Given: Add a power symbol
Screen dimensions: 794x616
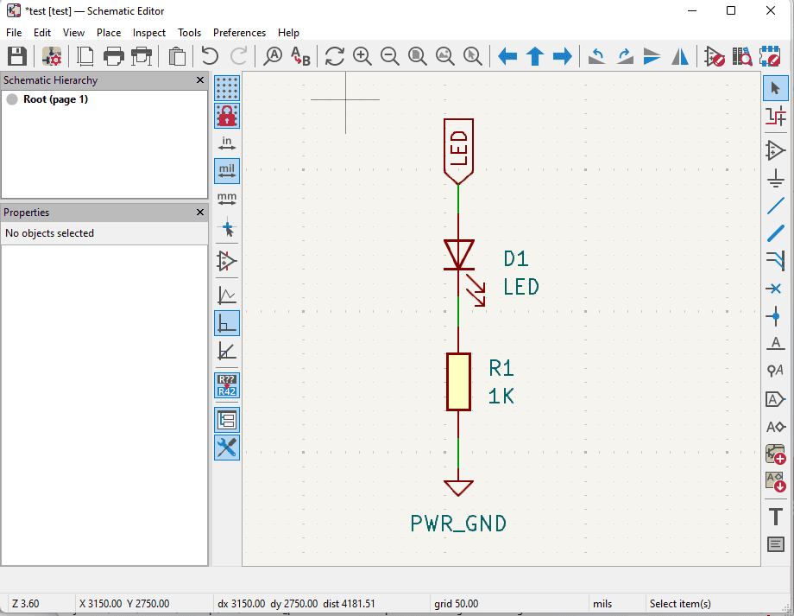Looking at the screenshot, I should tap(776, 178).
